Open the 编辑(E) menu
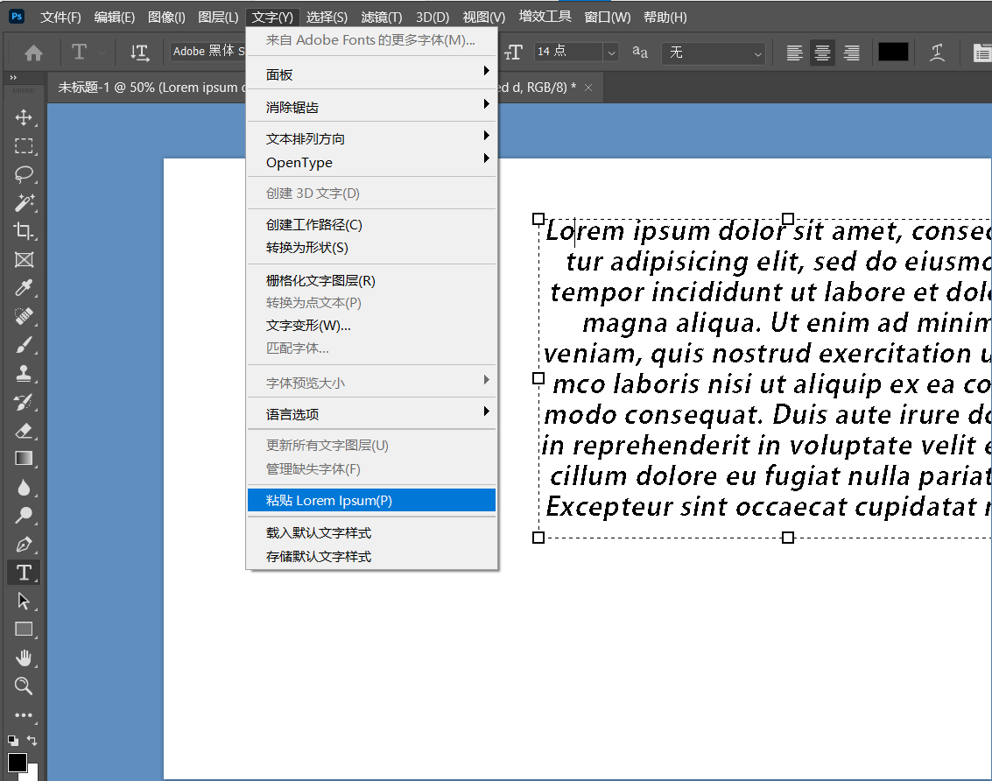Image resolution: width=992 pixels, height=781 pixels. click(x=115, y=18)
